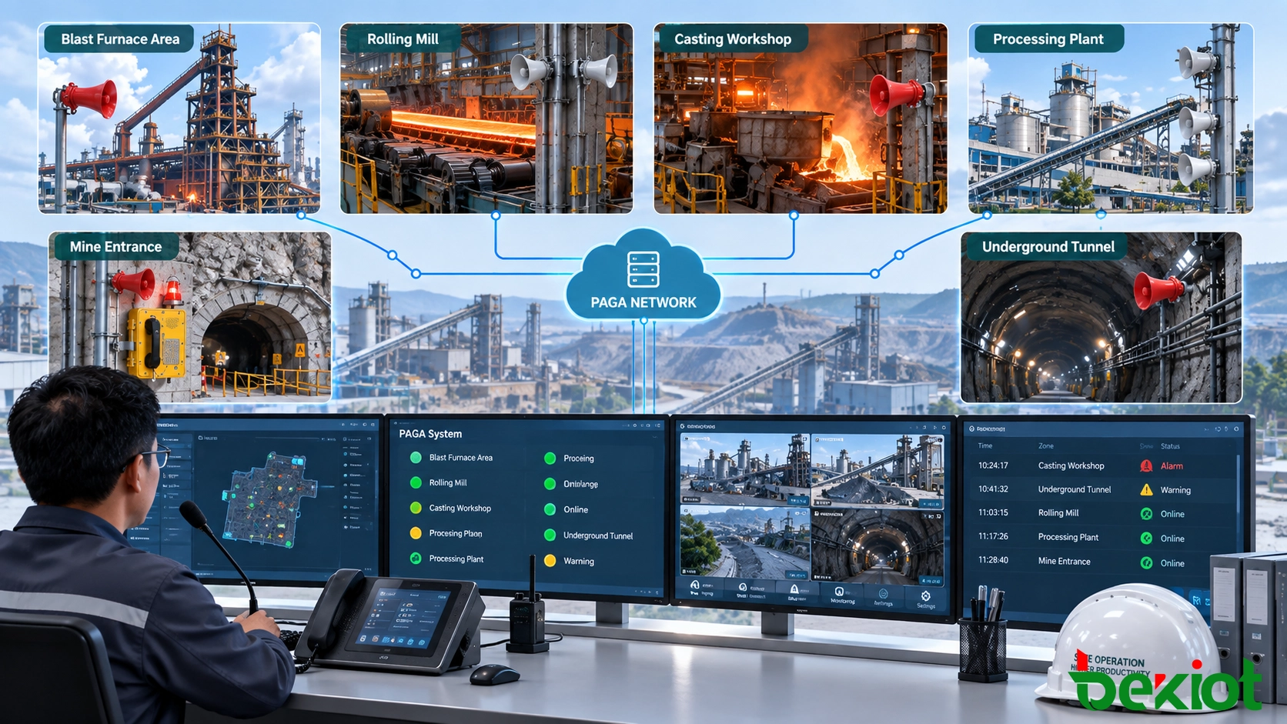Open the Underground Tunnel photo panel
The height and width of the screenshot is (724, 1287).
coord(1101,317)
